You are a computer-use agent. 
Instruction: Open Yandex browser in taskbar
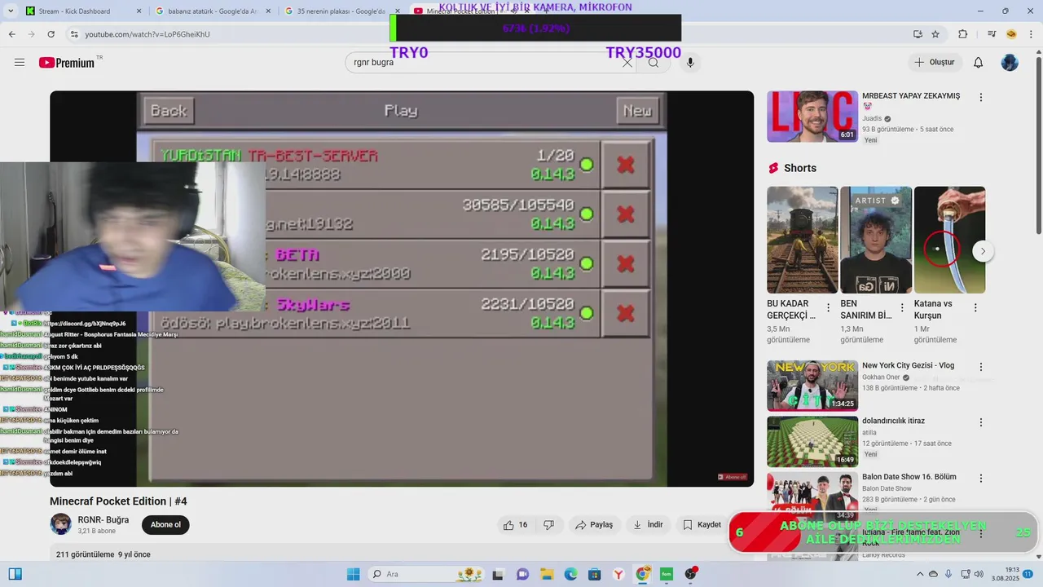point(618,574)
